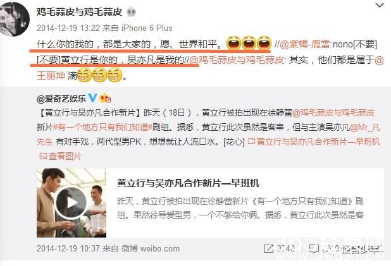Open the @爱奇艺娱乐 account link
The width and height of the screenshot is (391, 266).
pos(61,99)
